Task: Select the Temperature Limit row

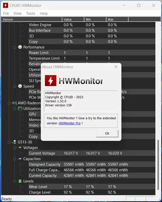Action: click(92, 58)
